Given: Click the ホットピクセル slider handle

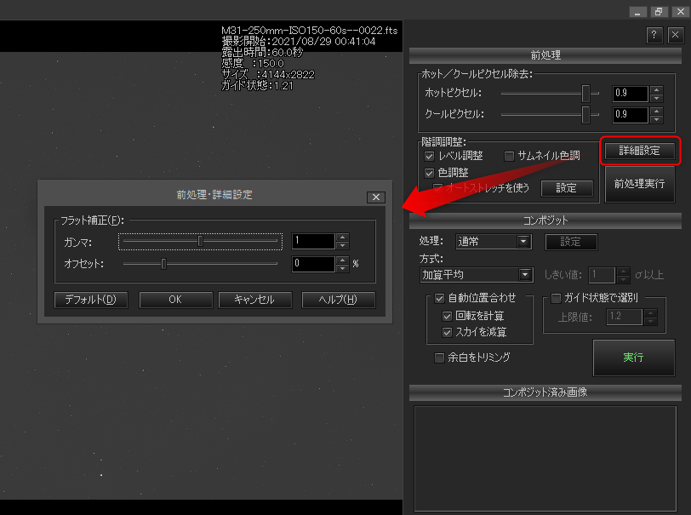Looking at the screenshot, I should tap(585, 94).
